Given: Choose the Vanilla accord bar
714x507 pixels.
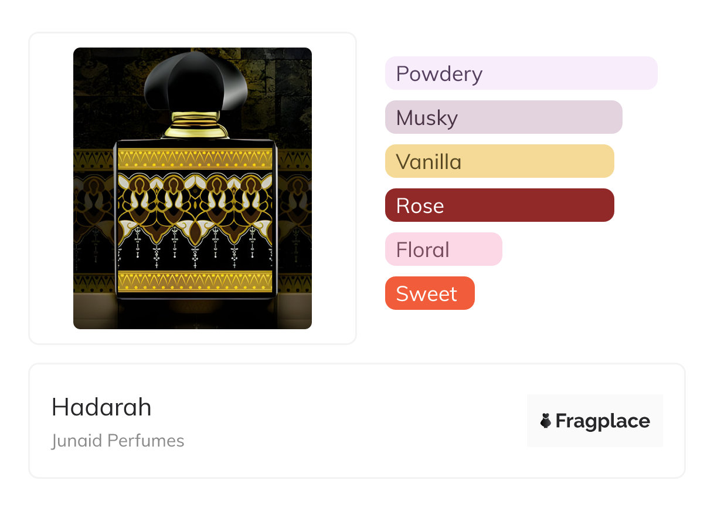Looking at the screenshot, I should pyautogui.click(x=499, y=161).
